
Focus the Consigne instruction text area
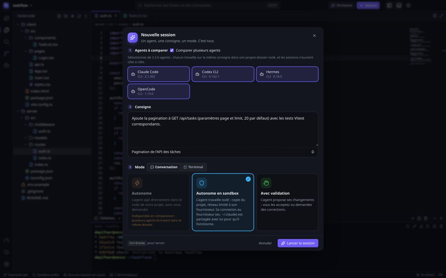223,129
